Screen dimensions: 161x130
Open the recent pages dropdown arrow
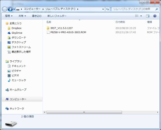(x=14, y=9)
